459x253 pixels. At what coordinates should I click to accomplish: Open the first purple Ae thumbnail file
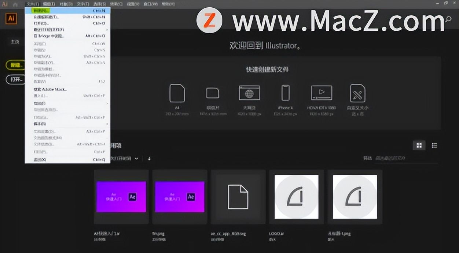[x=121, y=197]
